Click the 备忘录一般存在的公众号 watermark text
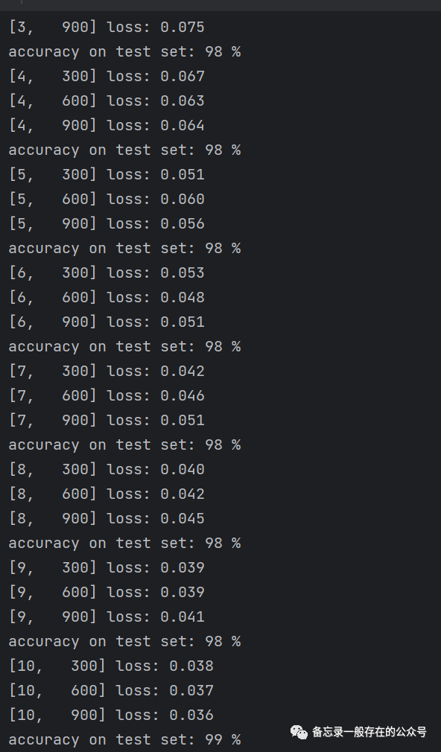441x752 pixels. (369, 732)
